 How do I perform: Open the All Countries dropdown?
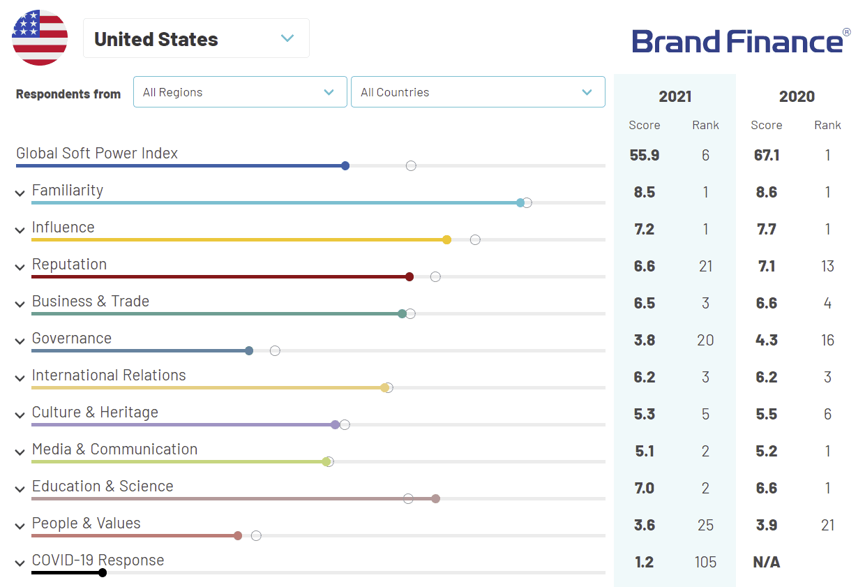477,92
